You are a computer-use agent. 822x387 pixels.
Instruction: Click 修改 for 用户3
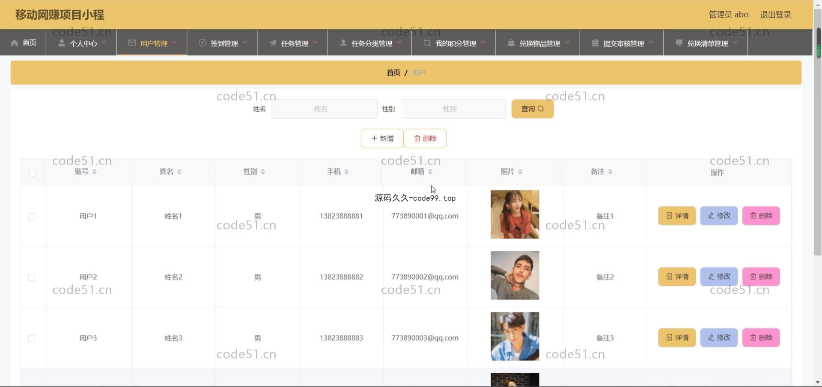[x=719, y=338]
